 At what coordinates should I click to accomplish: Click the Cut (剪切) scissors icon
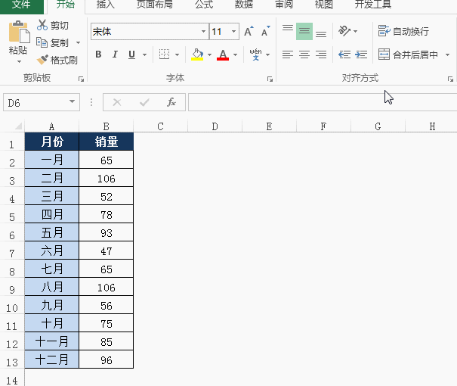pyautogui.click(x=42, y=25)
